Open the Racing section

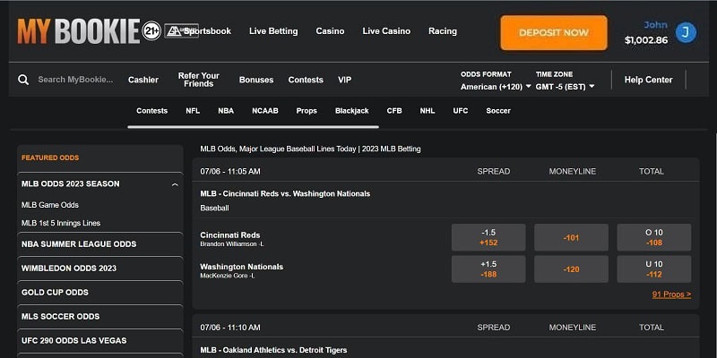coord(443,31)
